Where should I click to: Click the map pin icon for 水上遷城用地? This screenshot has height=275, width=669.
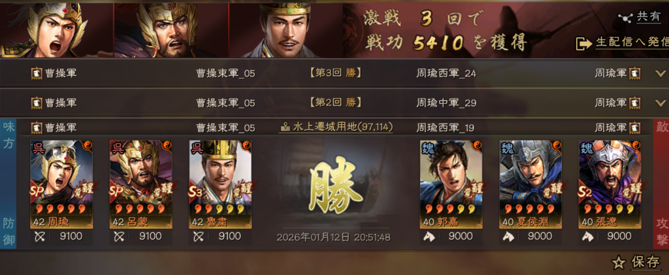pyautogui.click(x=286, y=127)
